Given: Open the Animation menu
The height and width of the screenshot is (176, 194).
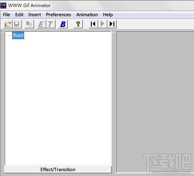Looking at the screenshot, I should pyautogui.click(x=87, y=15).
